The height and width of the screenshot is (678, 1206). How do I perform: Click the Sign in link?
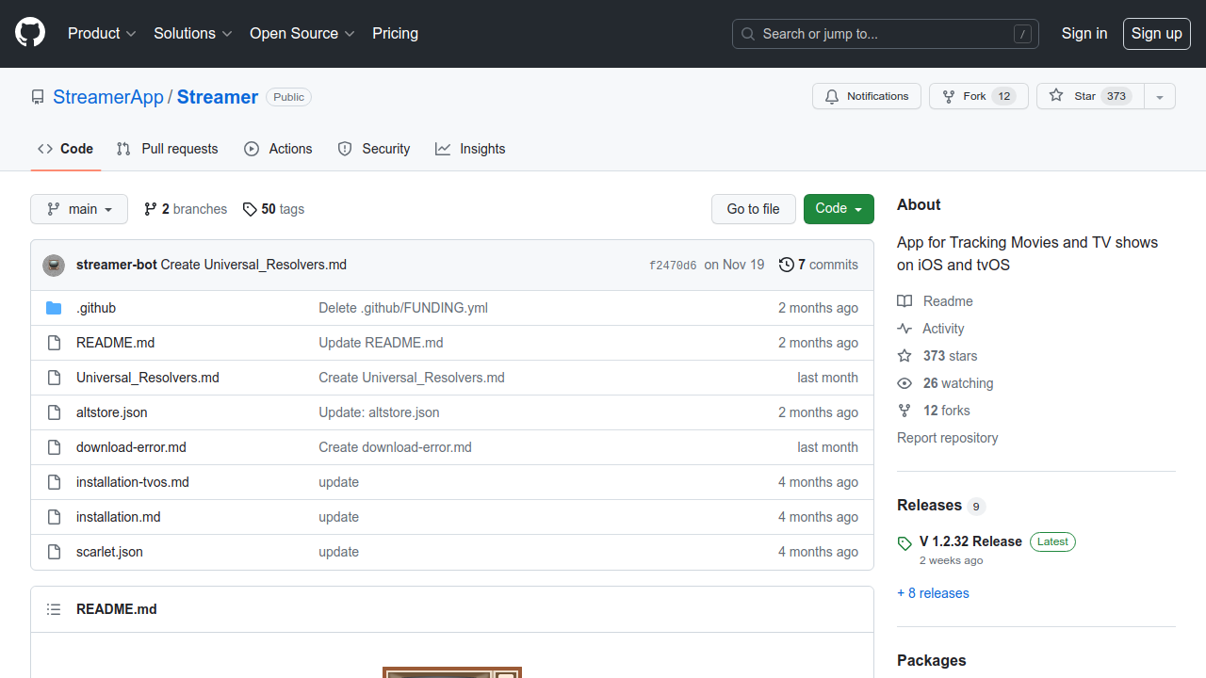(1084, 33)
